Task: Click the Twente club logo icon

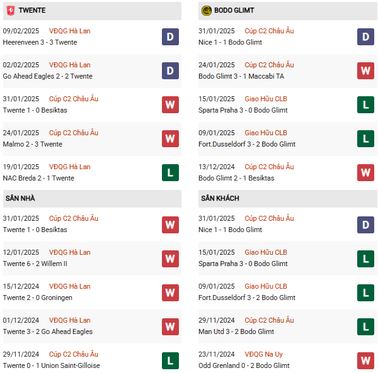Action: (x=11, y=11)
